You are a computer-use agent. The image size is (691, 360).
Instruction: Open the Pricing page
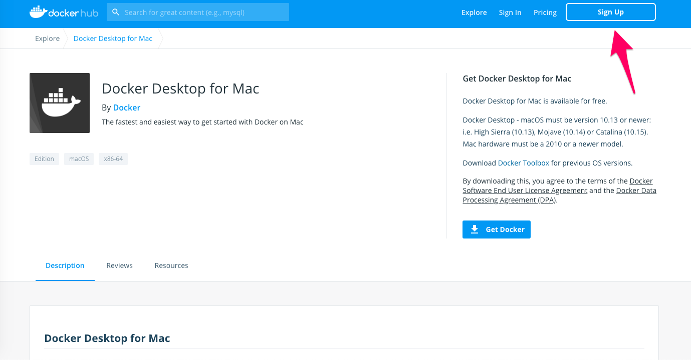545,12
